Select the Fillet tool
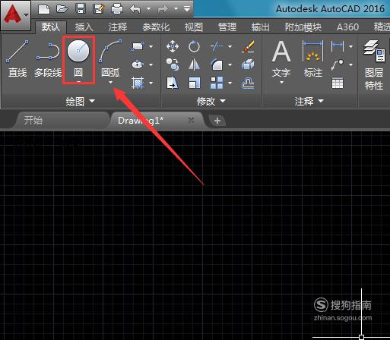 (x=217, y=65)
